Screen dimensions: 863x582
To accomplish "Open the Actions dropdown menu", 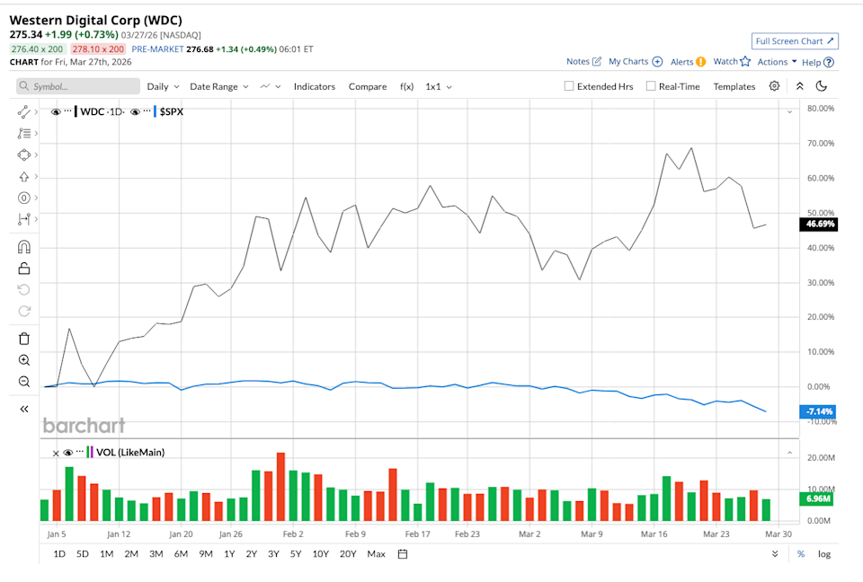I will [777, 62].
